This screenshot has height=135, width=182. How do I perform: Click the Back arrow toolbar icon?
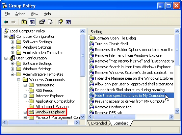(x=6, y=22)
